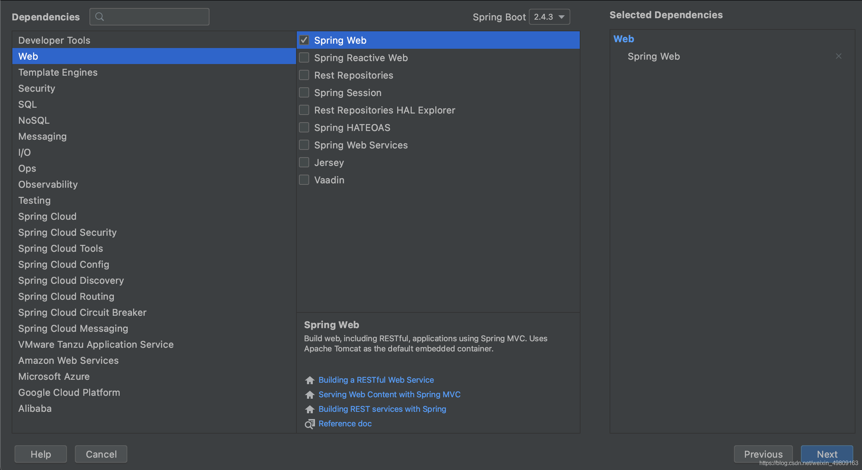Open Spring Cloud Circuit Breaker category
The height and width of the screenshot is (470, 862).
point(154,312)
